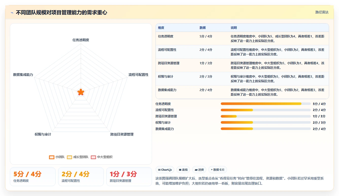Select the 数据集成能力 table row label
The width and height of the screenshot is (339, 196).
[167, 90]
